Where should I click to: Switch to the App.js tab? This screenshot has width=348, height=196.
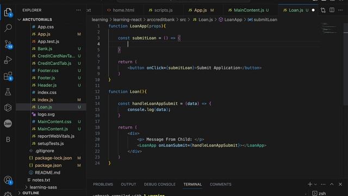click(201, 10)
